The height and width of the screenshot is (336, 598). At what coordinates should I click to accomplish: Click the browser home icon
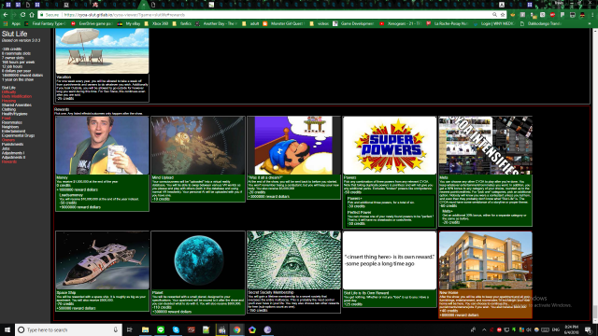[32, 15]
